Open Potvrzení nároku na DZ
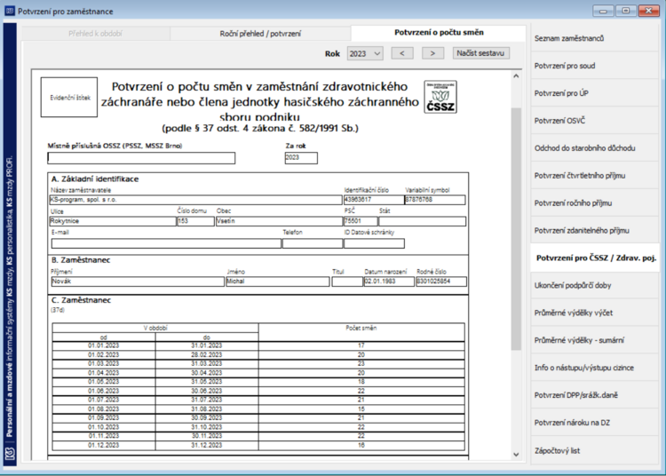Image resolution: width=666 pixels, height=476 pixels. click(x=594, y=423)
